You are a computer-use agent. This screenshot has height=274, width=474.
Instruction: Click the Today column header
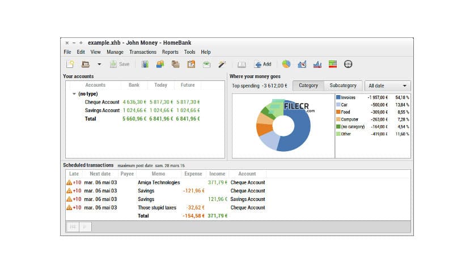click(161, 85)
